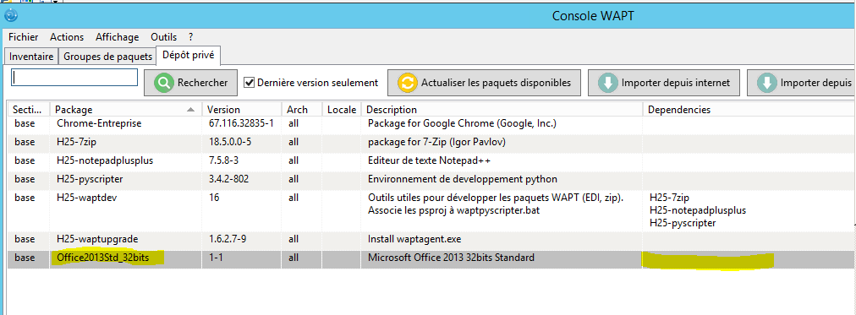Image resolution: width=856 pixels, height=315 pixels.
Task: Select the Office2013Std_32bits package
Action: [x=103, y=258]
